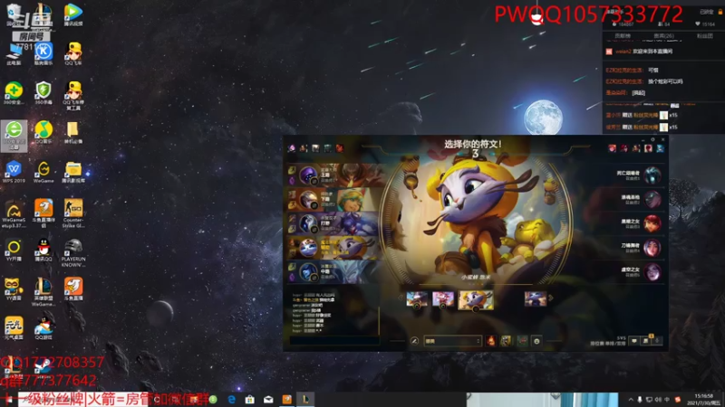Select the mid lane teammate row

[333, 271]
